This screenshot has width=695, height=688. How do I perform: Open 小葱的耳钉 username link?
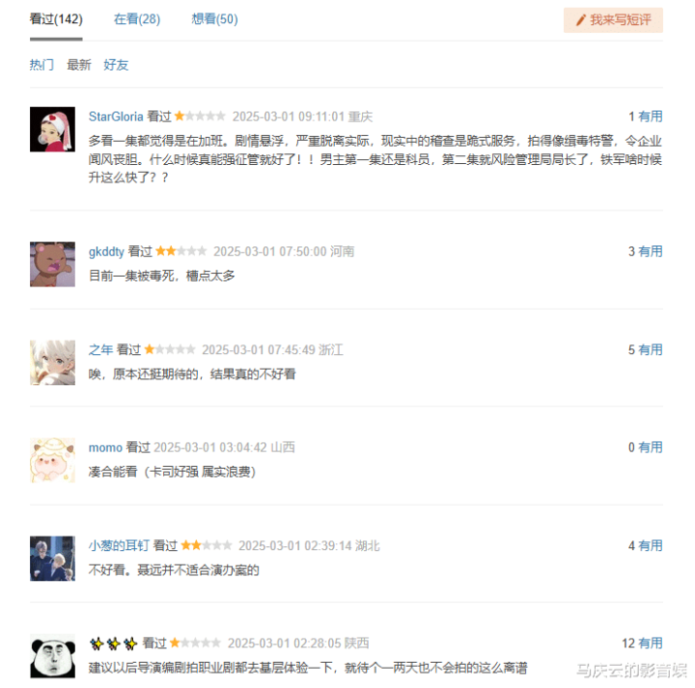tap(119, 545)
